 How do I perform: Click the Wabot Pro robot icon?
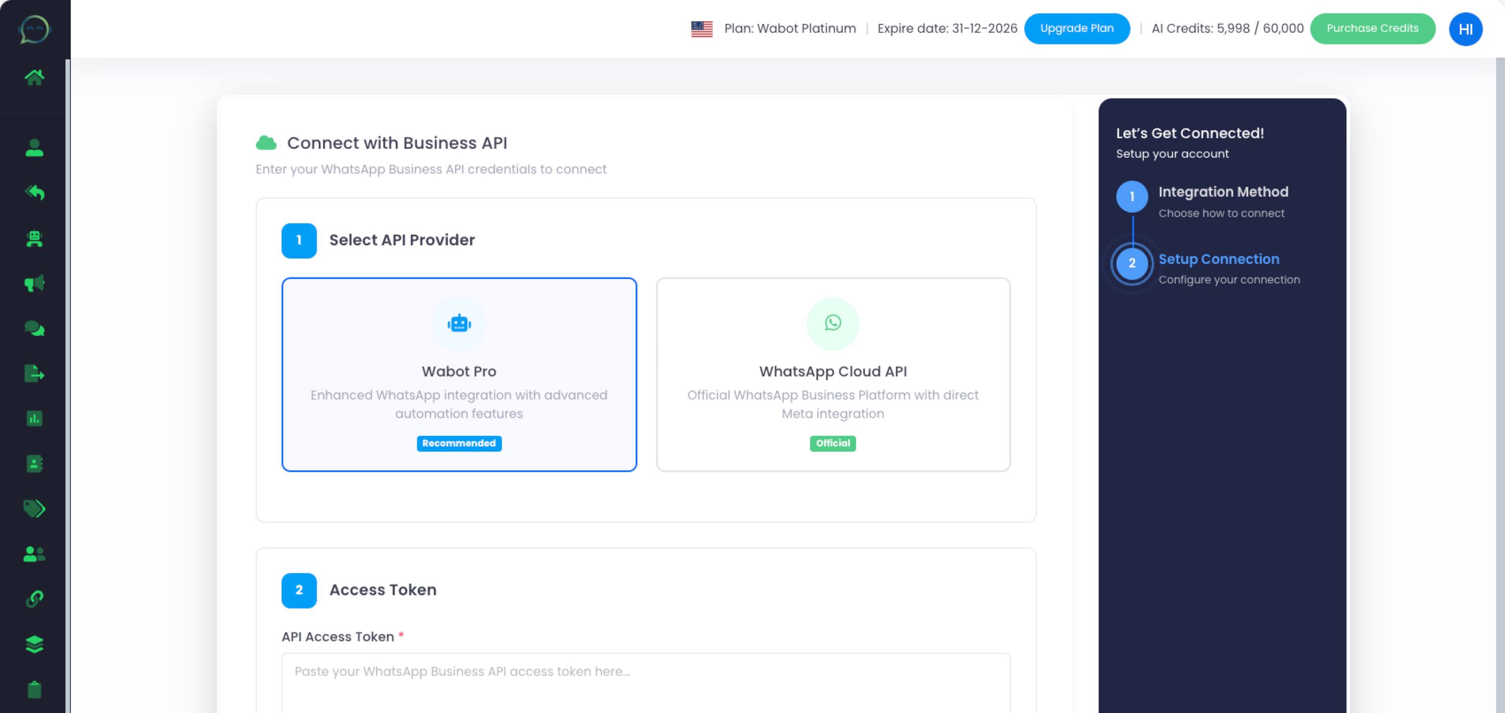click(459, 323)
